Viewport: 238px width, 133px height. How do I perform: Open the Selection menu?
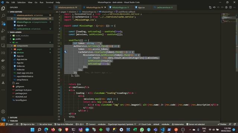[22, 3]
